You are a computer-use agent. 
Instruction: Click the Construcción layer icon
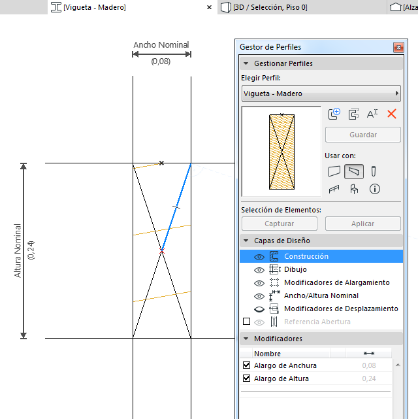274,256
